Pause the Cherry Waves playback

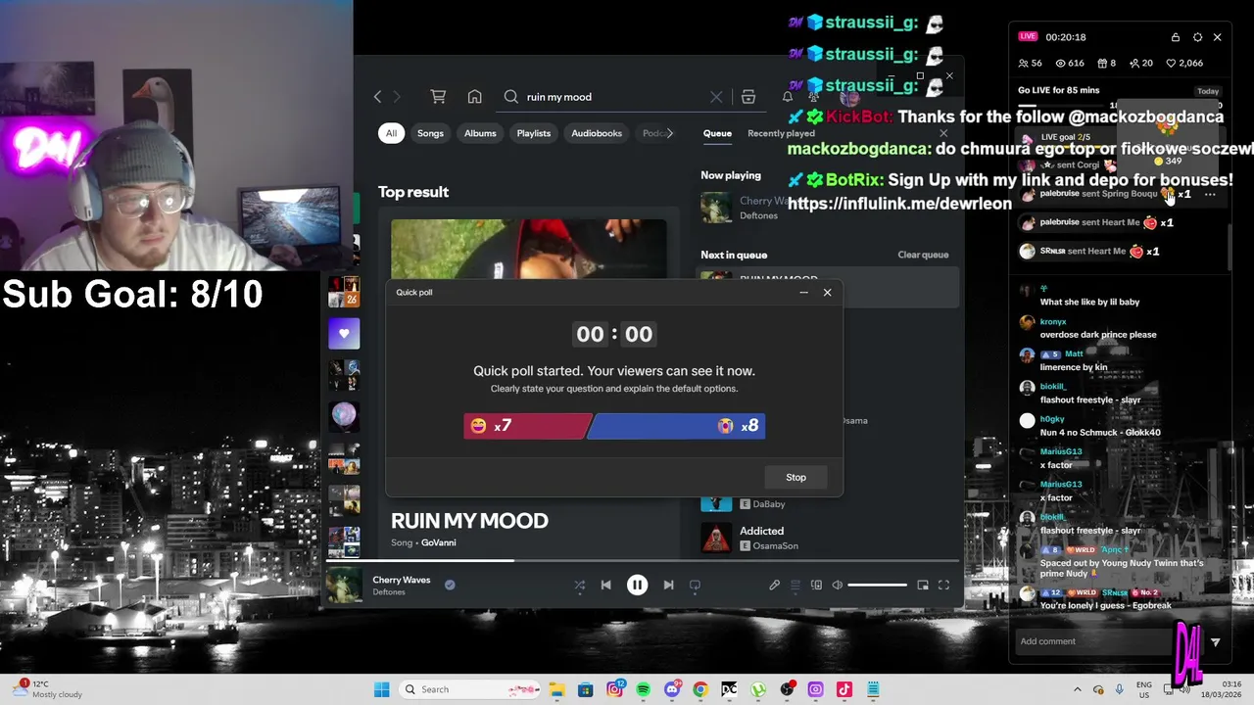pyautogui.click(x=637, y=586)
